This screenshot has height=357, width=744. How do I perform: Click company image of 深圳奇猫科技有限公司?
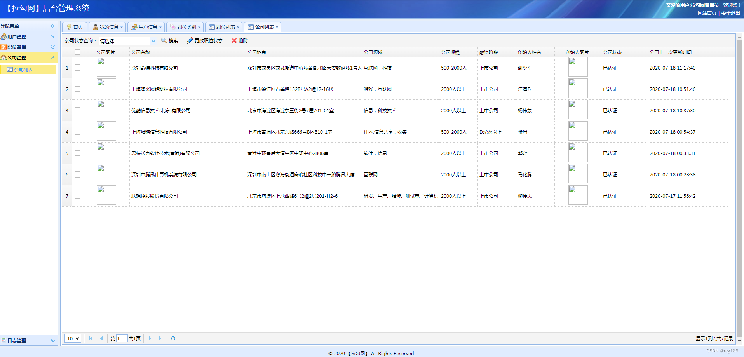106,67
